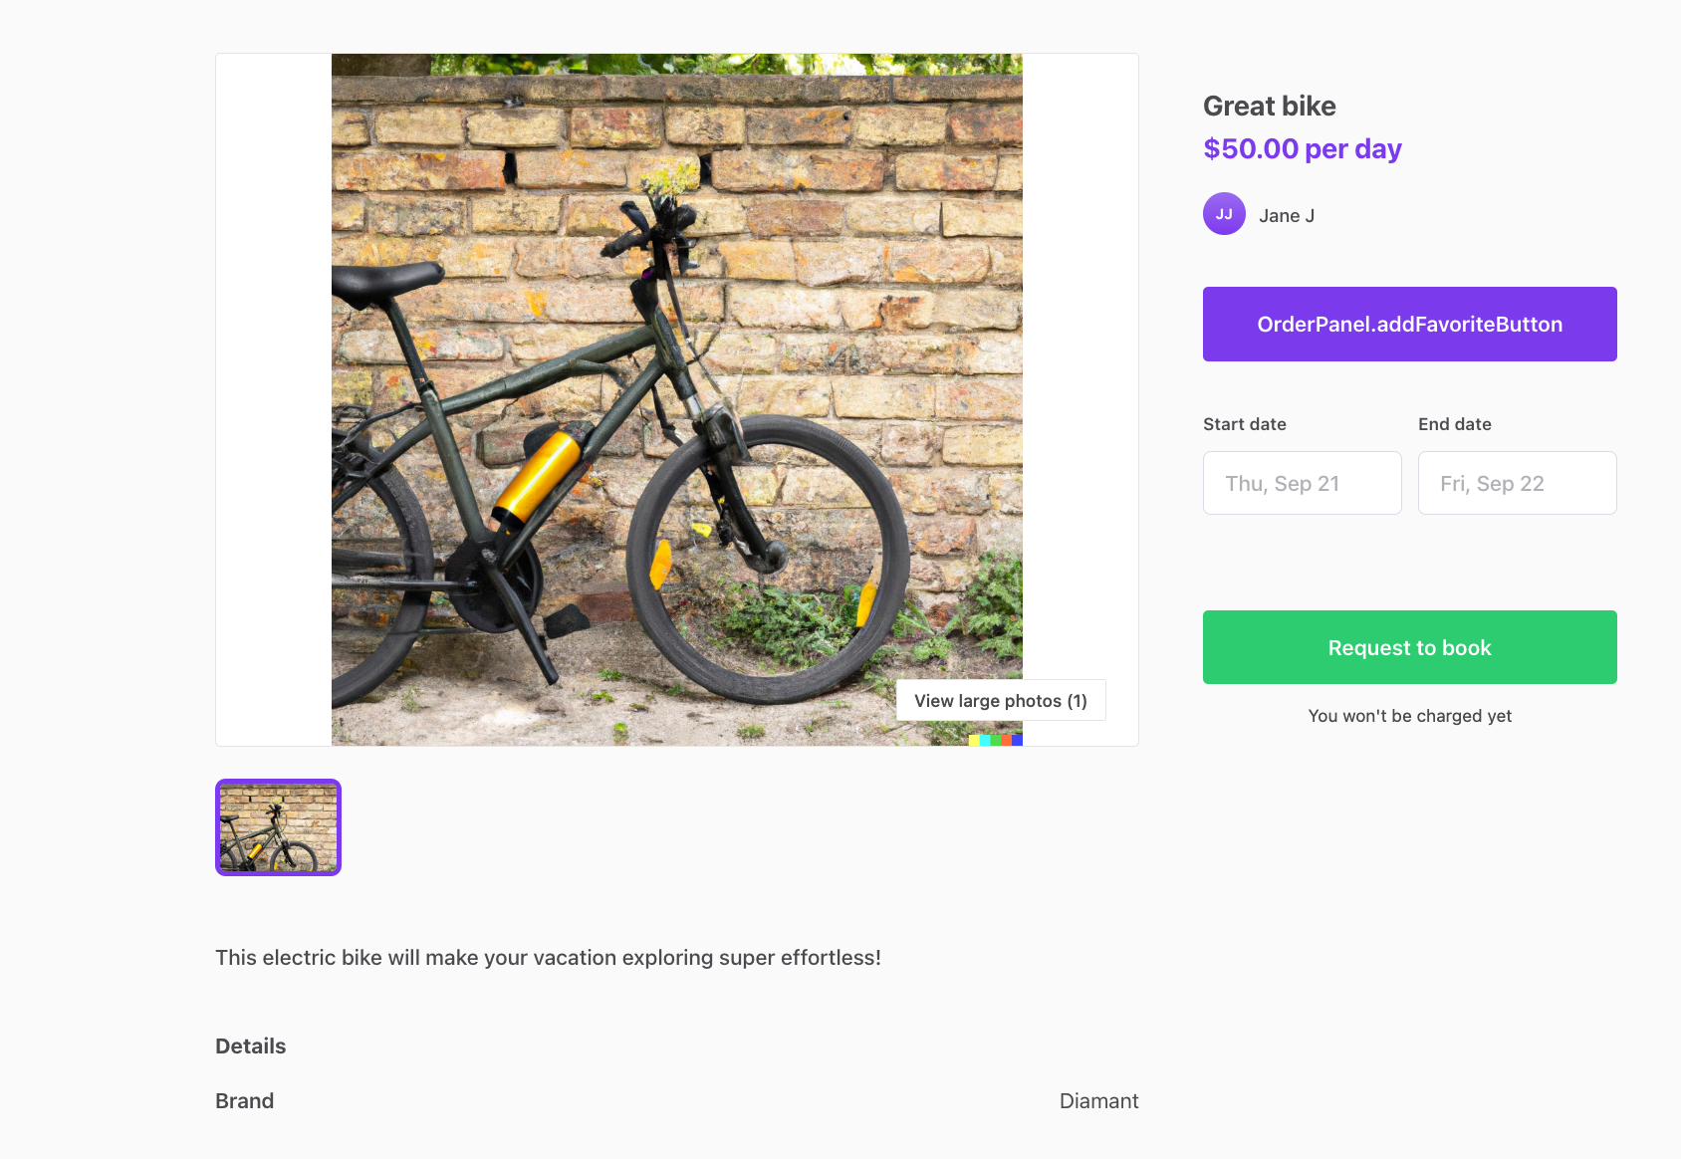Open the Start date picker showing Thu, Sep 21
The height and width of the screenshot is (1159, 1681).
point(1302,483)
